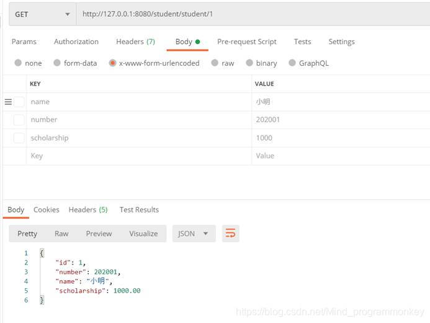
Task: Click the "name": "小明" response line
Action: 84,281
